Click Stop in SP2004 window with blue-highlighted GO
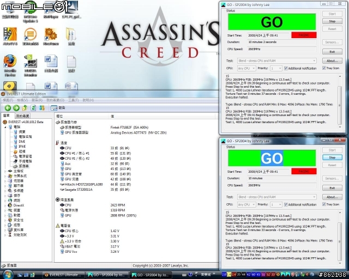The width and height of the screenshot is (349, 279). (x=332, y=157)
